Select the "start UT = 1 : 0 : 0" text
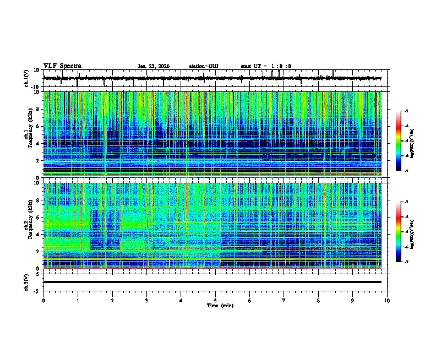This screenshot has height=337, width=436. (x=266, y=66)
